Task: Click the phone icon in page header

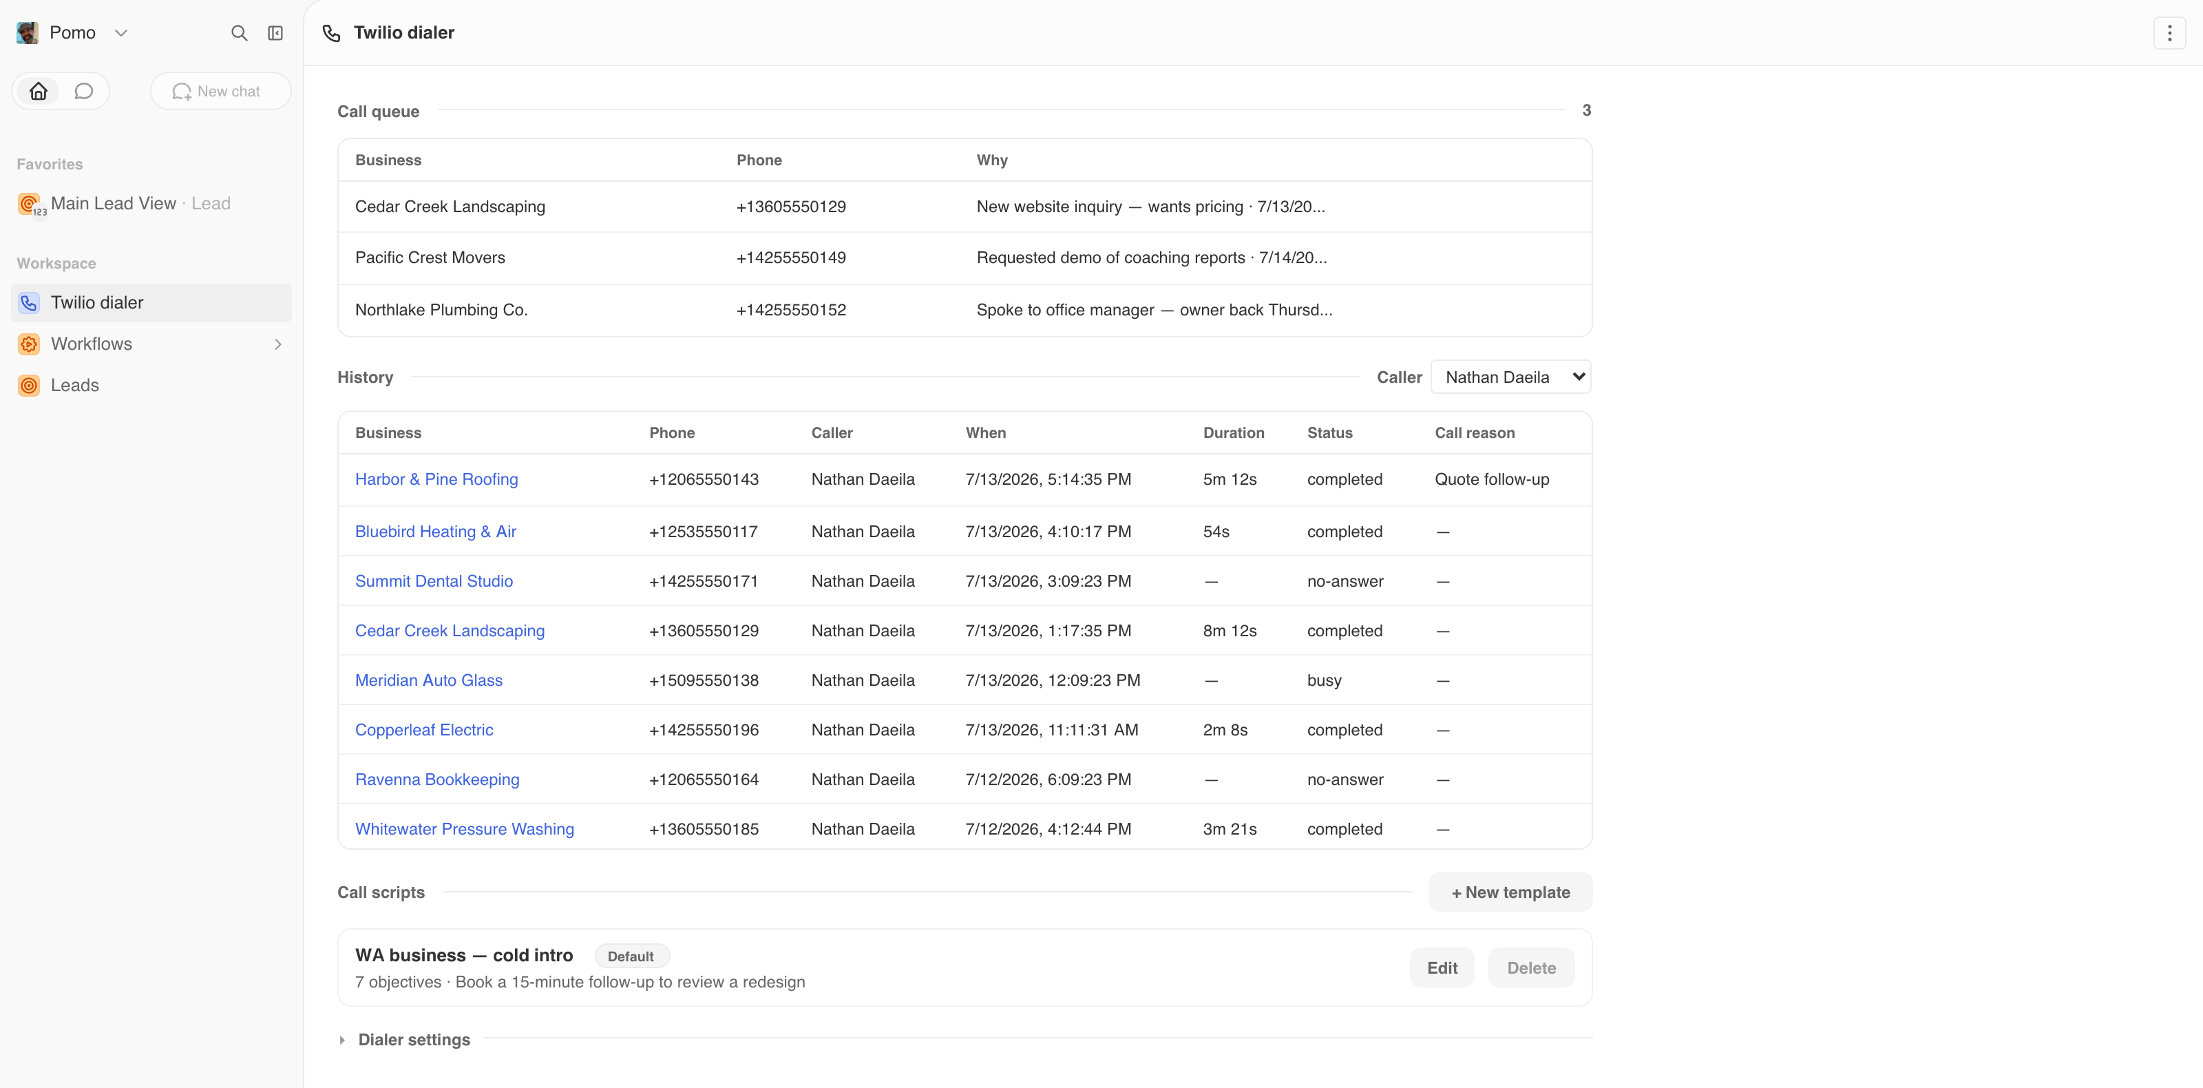Action: coord(332,32)
